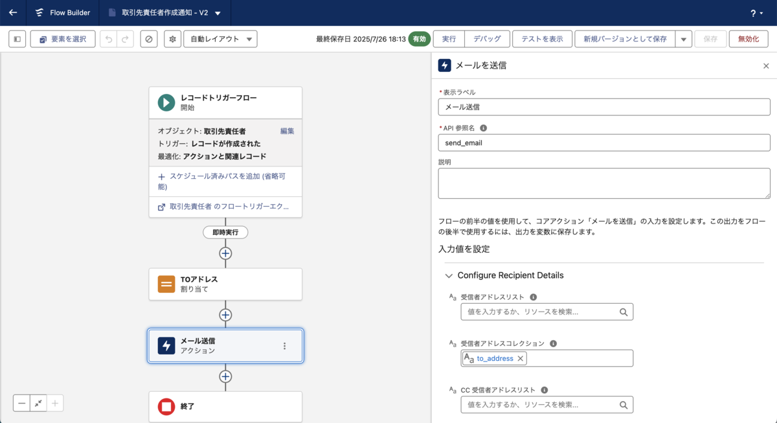Close the メールを送信 panel

click(766, 66)
